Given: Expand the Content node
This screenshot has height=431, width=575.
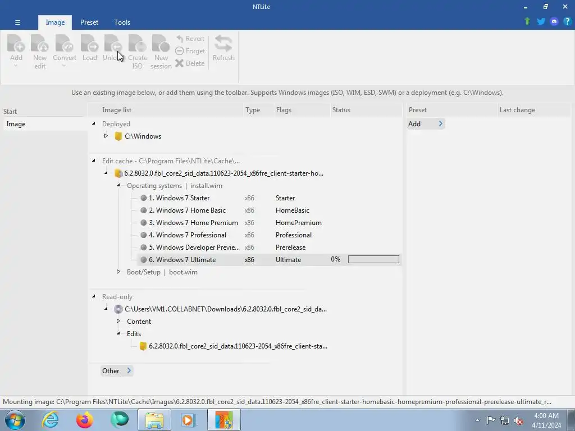Looking at the screenshot, I should 118,321.
